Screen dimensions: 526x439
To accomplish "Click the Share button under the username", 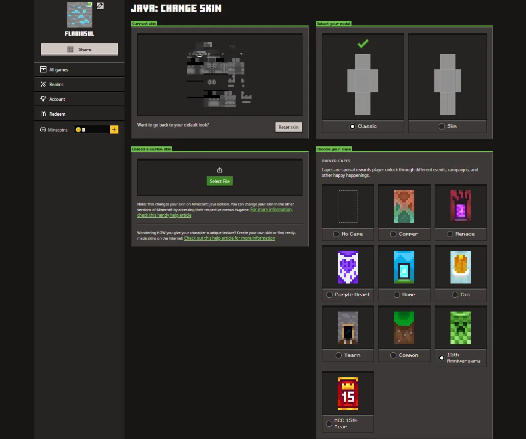I will coord(79,49).
